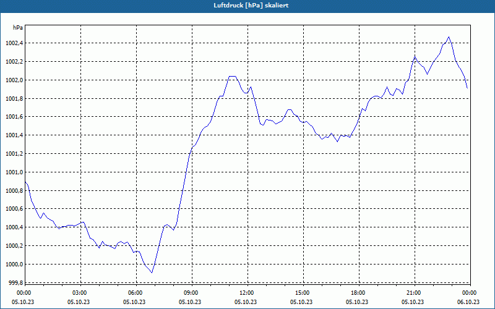Screen dimensions: 495x309
Task: Click the title 'Luftdruck [hPa] skaliert'
Action: [251, 6]
